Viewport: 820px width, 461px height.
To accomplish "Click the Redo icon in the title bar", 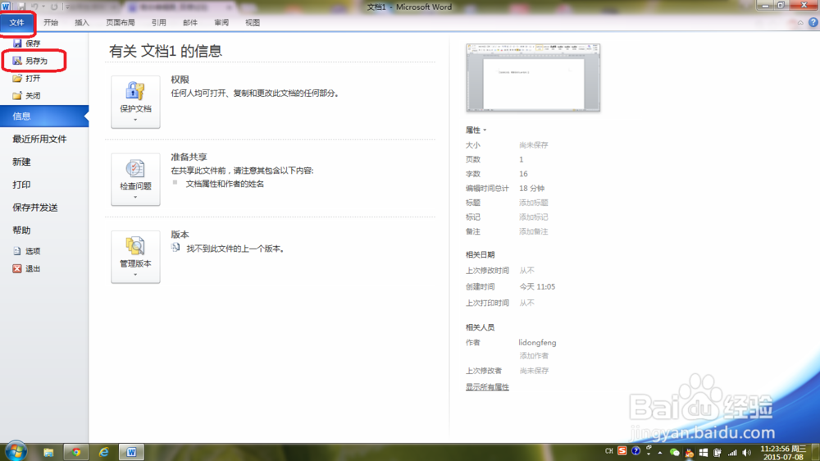I will point(53,7).
